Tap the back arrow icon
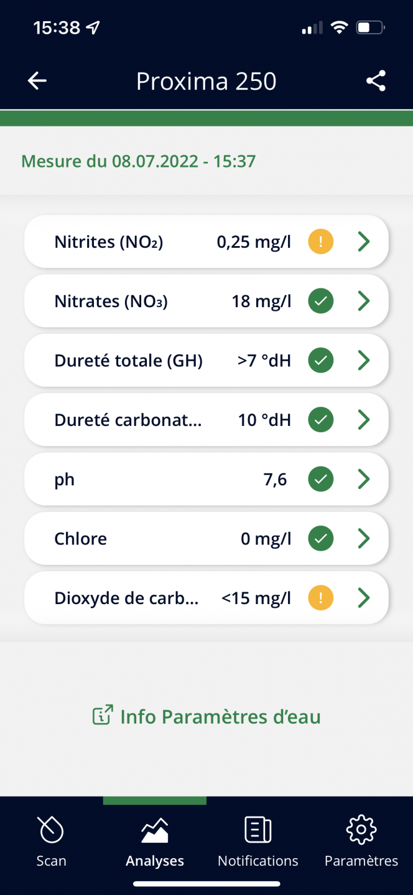The height and width of the screenshot is (895, 413). [37, 81]
